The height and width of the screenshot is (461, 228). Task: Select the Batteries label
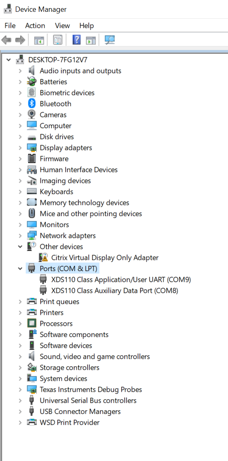53,82
